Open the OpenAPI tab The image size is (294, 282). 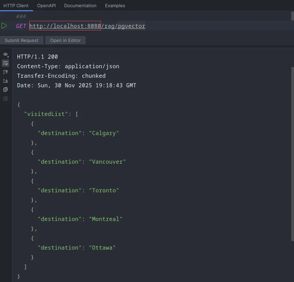46,6
